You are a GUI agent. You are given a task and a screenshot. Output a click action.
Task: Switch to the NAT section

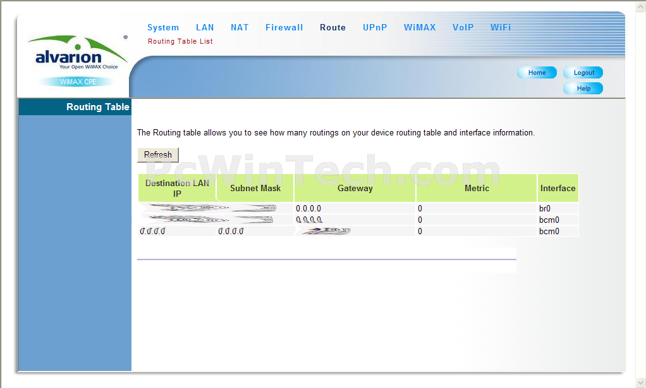[240, 28]
